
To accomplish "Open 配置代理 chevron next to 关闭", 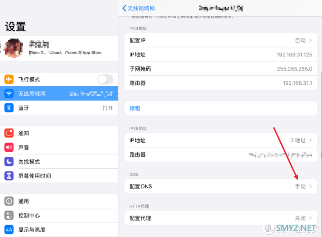I will coord(311,218).
